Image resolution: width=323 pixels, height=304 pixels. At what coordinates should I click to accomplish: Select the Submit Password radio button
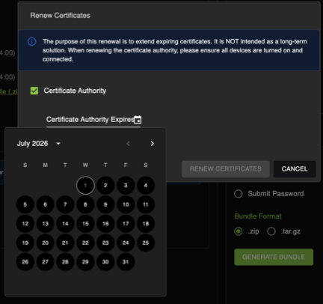(x=239, y=194)
